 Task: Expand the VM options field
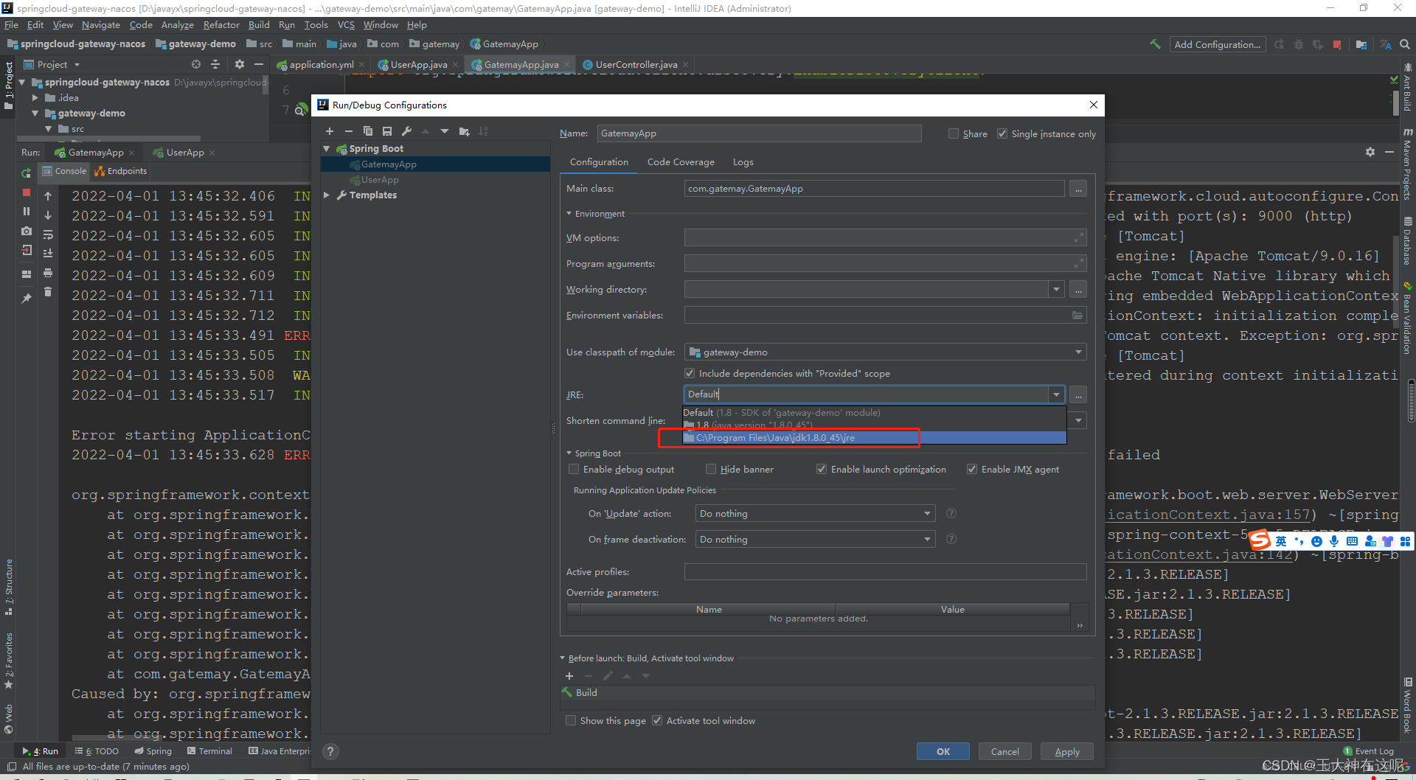tap(1079, 237)
